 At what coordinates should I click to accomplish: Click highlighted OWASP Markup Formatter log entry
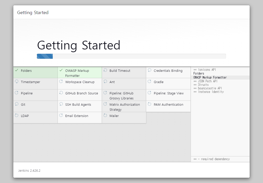coord(210,77)
